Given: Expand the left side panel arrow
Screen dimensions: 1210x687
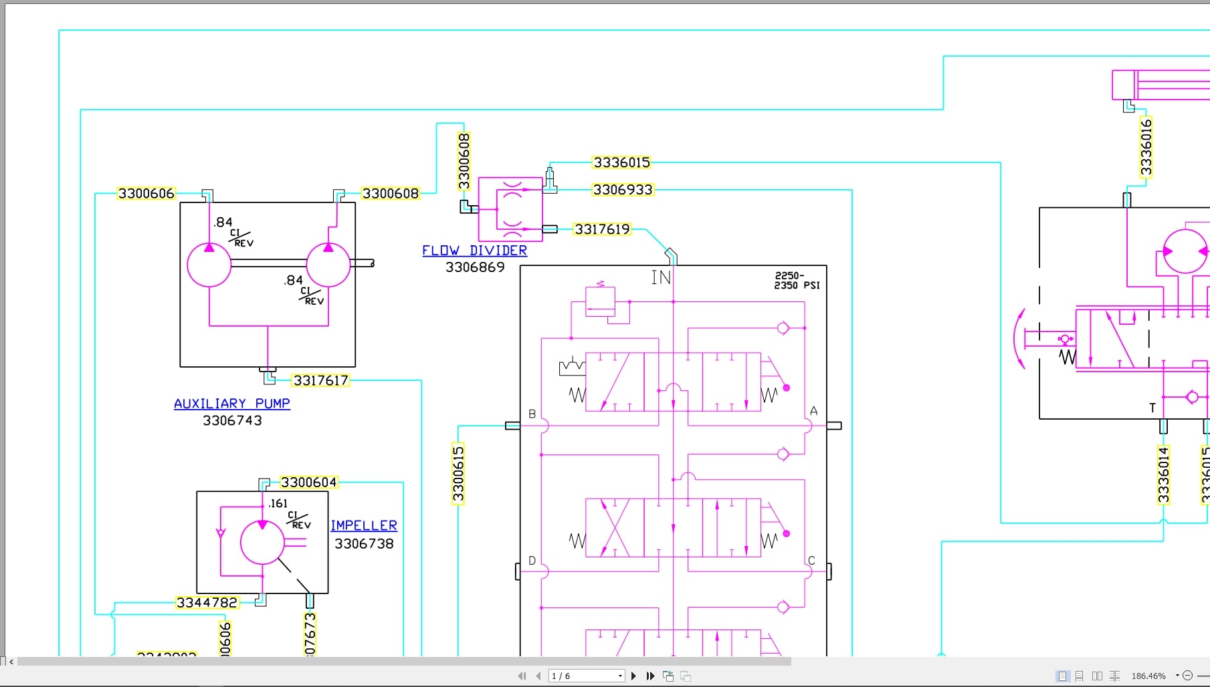Looking at the screenshot, I should 11,662.
